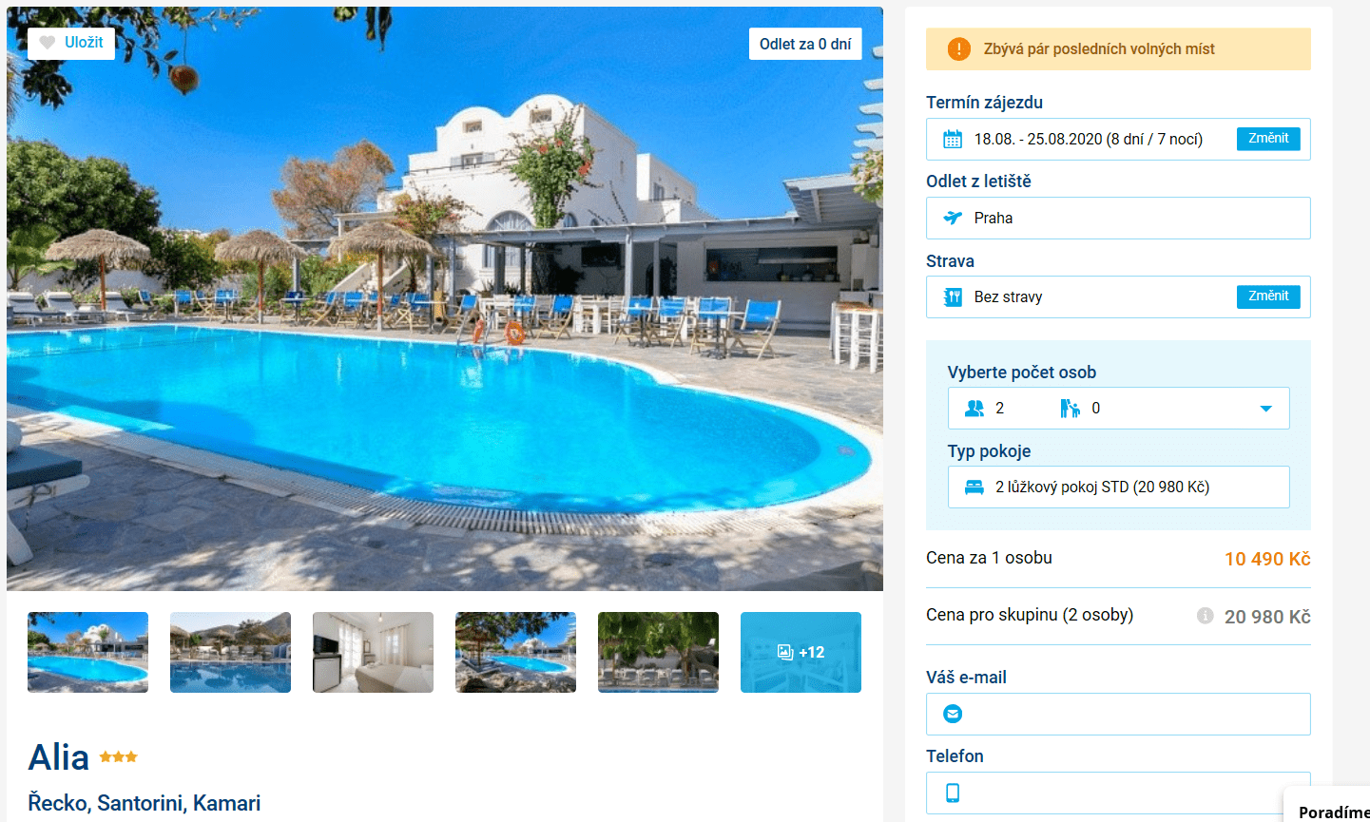
Task: Select the tree and sunbeds thumbnail
Action: pyautogui.click(x=658, y=652)
